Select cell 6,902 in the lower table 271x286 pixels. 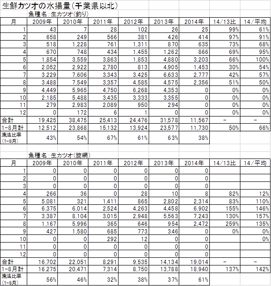pyautogui.click(x=201, y=209)
